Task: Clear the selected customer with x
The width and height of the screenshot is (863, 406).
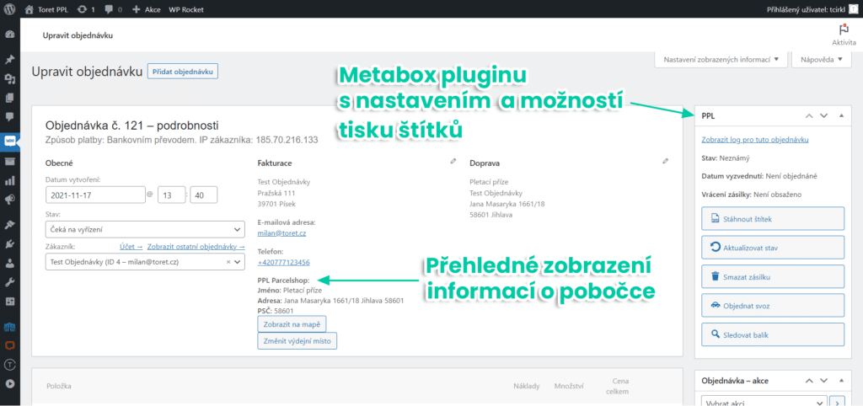Action: click(228, 263)
